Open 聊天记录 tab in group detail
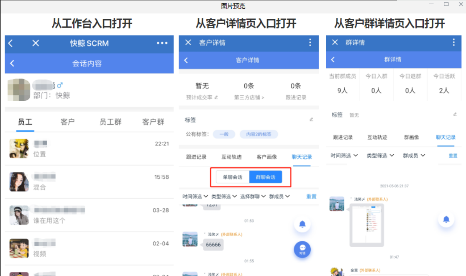Image resolution: width=466 pixels, height=276 pixels. pos(446,137)
